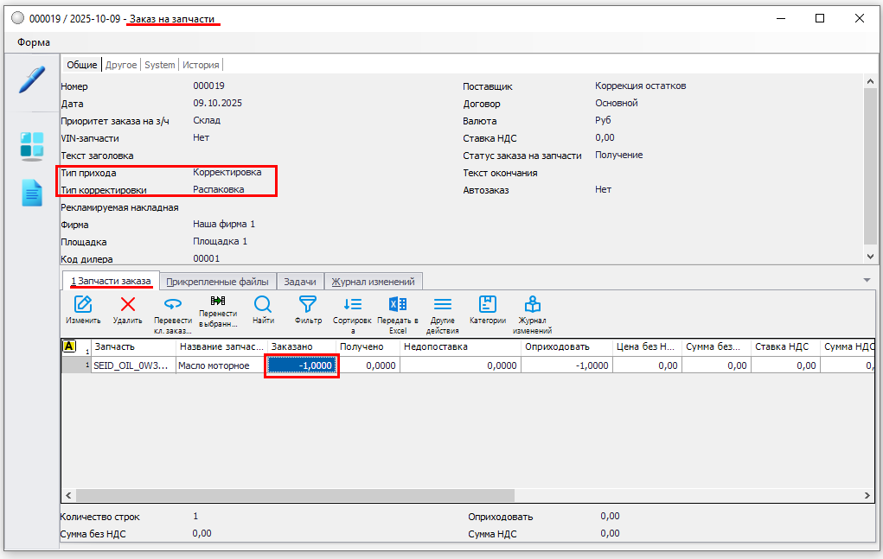
Task: Click right arrow of the grid's horizontal scrollbar
Action: (867, 496)
